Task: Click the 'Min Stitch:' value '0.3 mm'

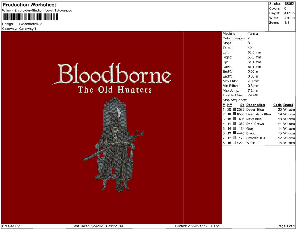Action: point(253,86)
